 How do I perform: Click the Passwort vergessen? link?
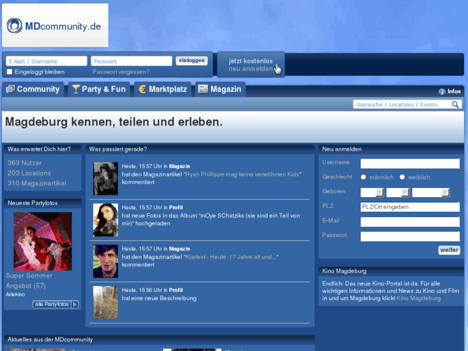121,72
